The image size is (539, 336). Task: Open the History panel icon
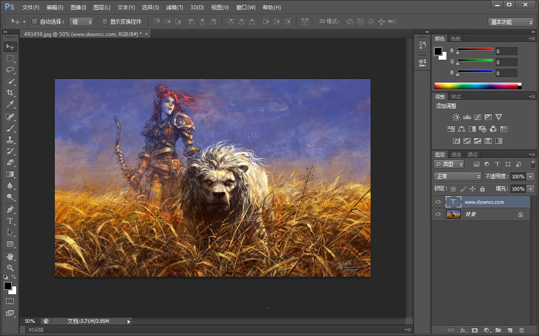[422, 45]
